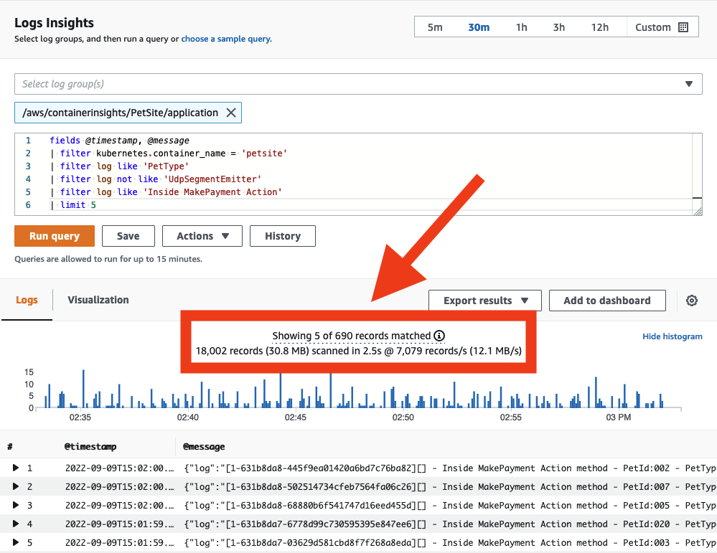The height and width of the screenshot is (553, 717).
Task: Select the 1h time range
Action: pos(521,27)
